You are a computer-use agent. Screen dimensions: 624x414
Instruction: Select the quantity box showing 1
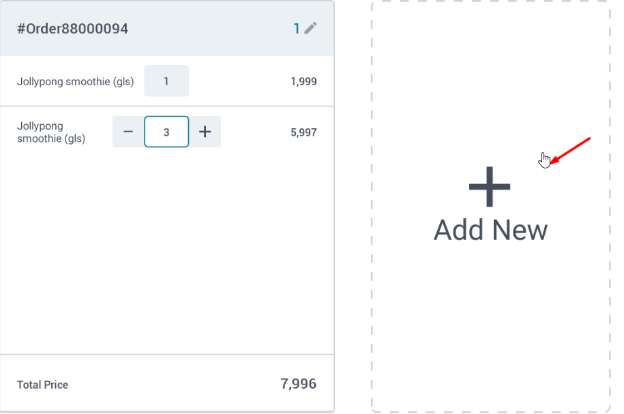coord(166,81)
